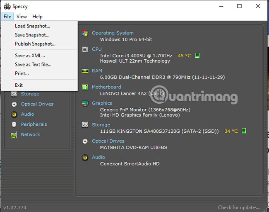Open the Operating System summary heading
269x212 pixels.
(x=113, y=33)
